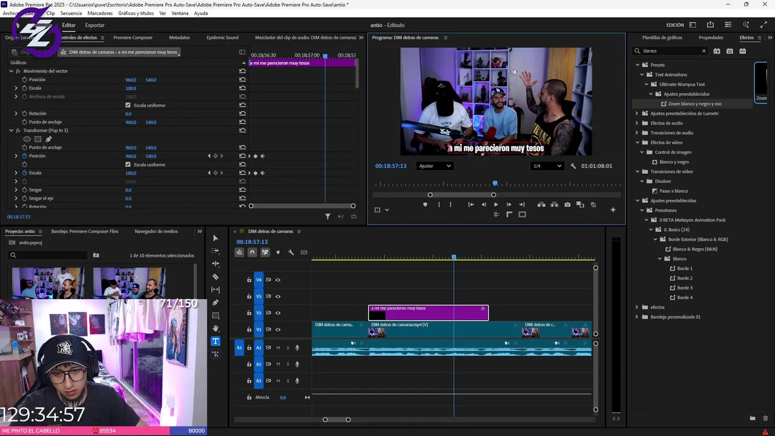Select the Slip tool
This screenshot has height=436, width=775.
[216, 289]
